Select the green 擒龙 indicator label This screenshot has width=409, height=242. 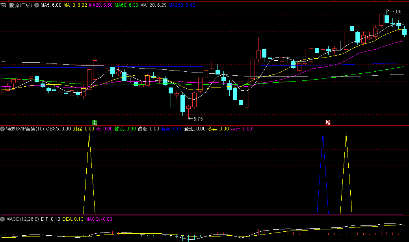coord(125,129)
